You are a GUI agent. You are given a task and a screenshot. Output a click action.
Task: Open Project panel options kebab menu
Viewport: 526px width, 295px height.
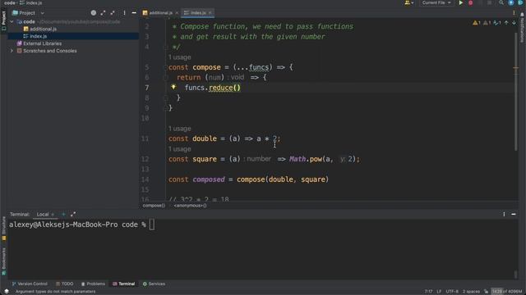(124, 13)
